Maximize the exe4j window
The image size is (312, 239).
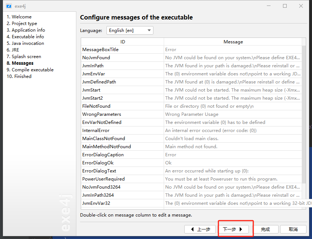285,6
